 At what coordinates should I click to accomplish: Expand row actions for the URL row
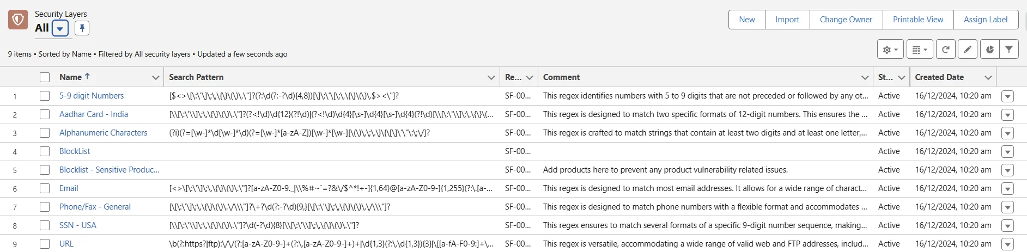point(1007,244)
